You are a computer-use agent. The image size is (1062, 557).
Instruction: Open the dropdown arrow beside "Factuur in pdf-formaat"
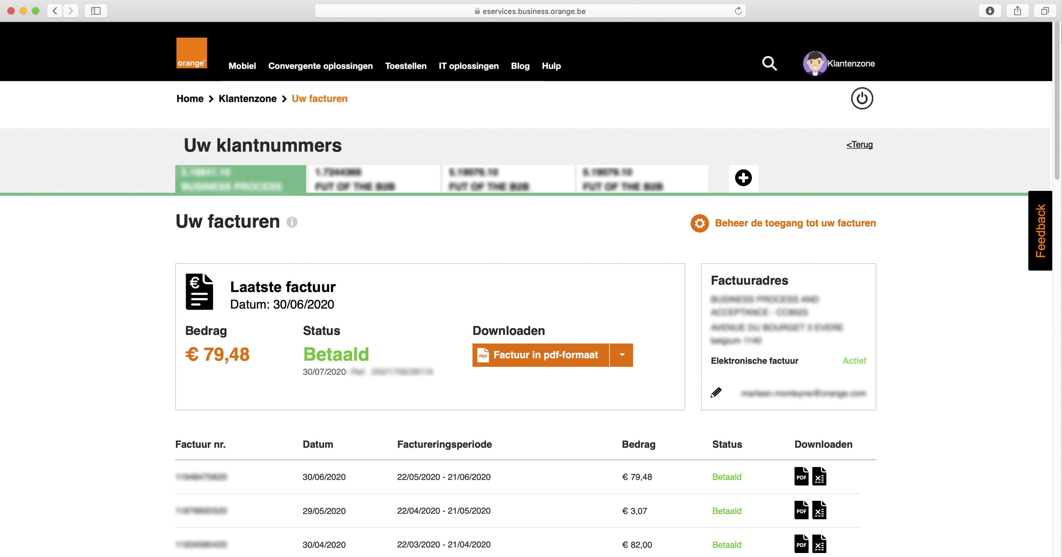coord(622,355)
